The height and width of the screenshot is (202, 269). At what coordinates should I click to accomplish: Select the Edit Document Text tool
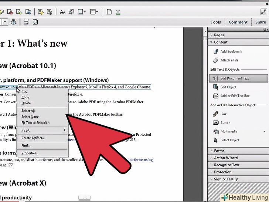coord(238,78)
